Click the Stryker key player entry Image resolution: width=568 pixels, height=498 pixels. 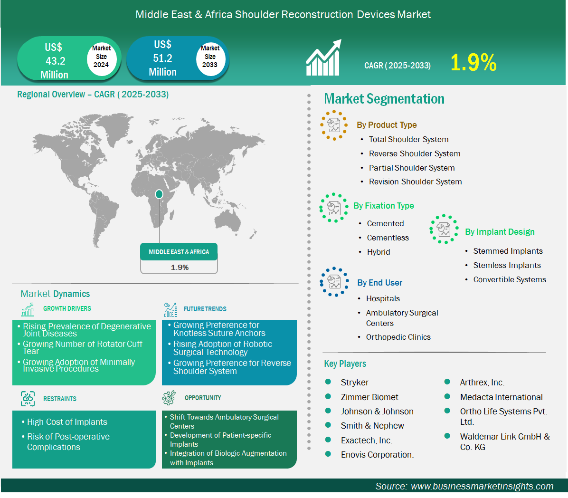coord(354,383)
